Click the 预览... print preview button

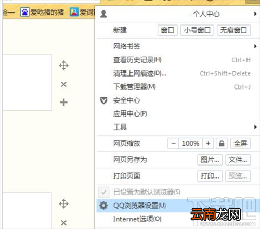[x=238, y=176]
